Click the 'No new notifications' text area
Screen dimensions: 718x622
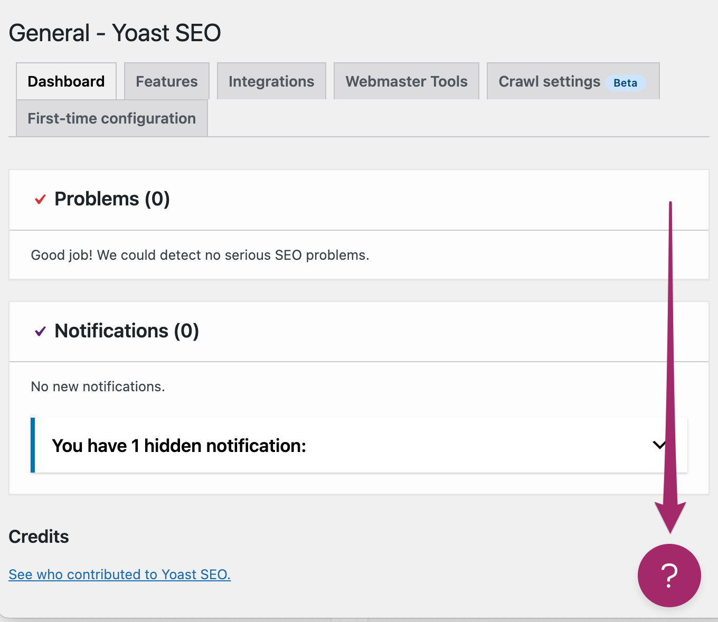pos(98,386)
